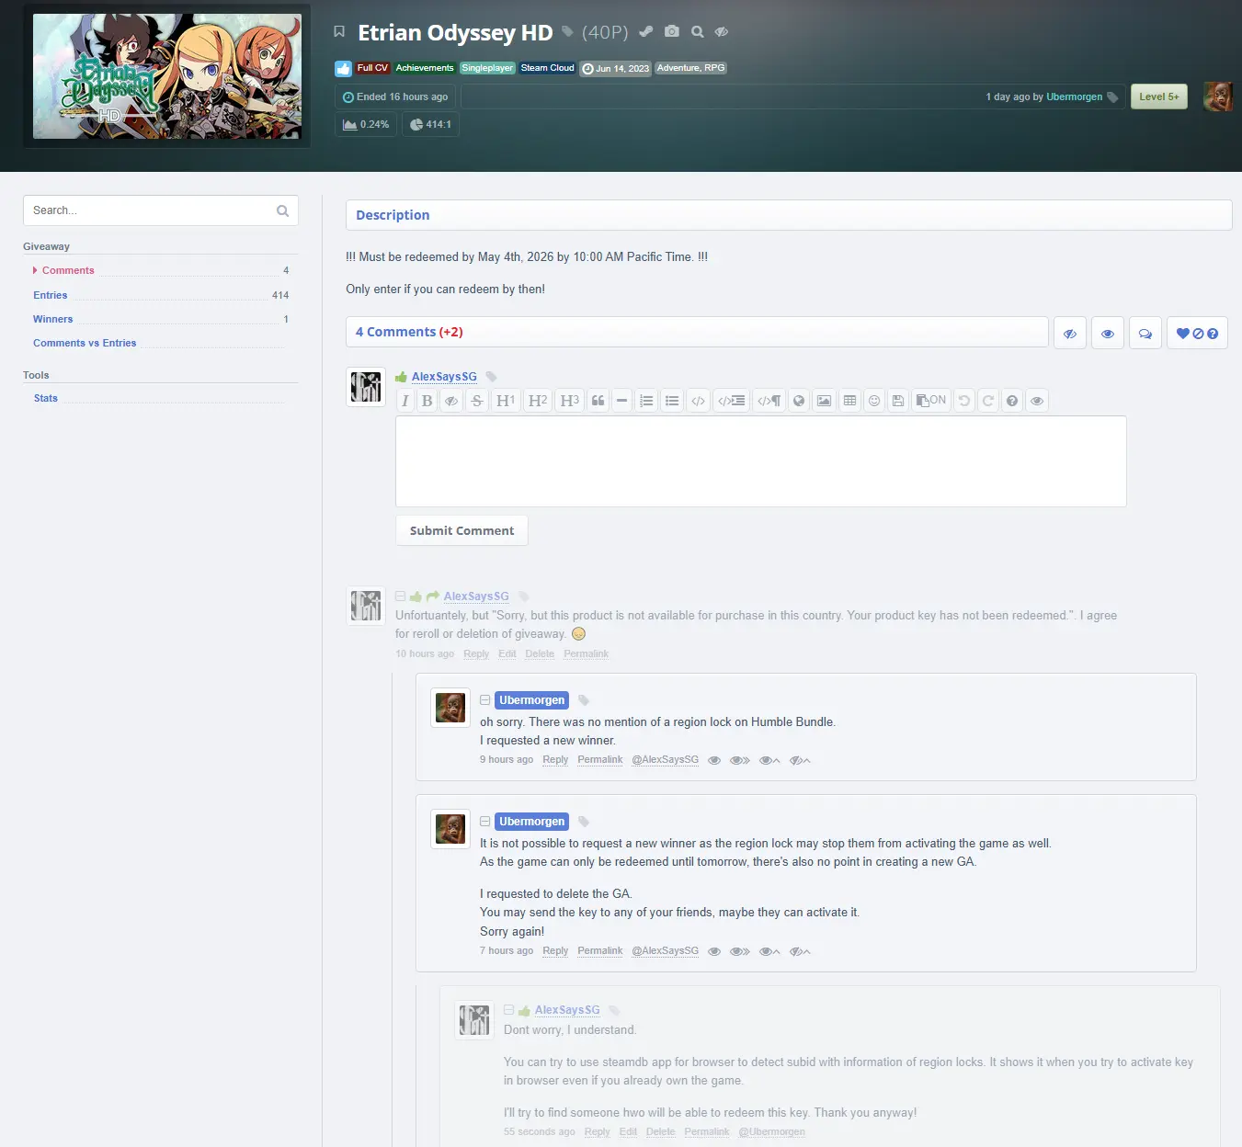The image size is (1242, 1147).
Task: Collapse the Ubermorgen comment from 7 hours ago
Action: tap(485, 822)
